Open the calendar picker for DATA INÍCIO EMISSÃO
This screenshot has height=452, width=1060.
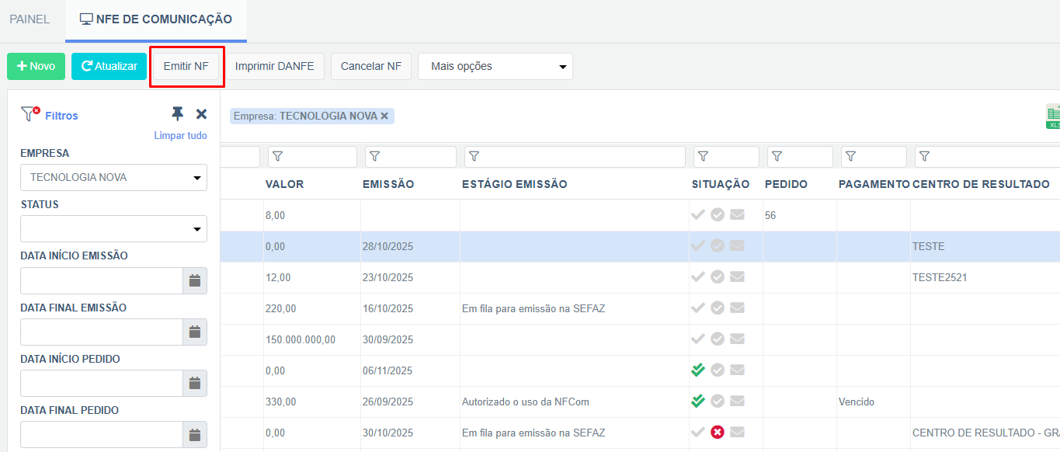point(195,280)
